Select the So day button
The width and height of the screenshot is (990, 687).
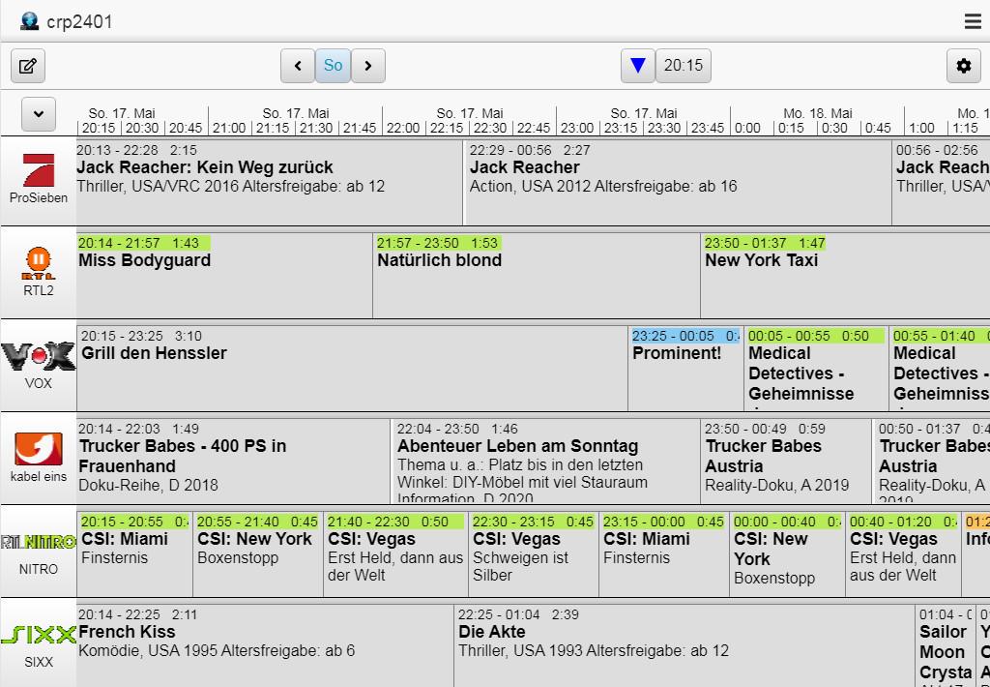tap(333, 66)
